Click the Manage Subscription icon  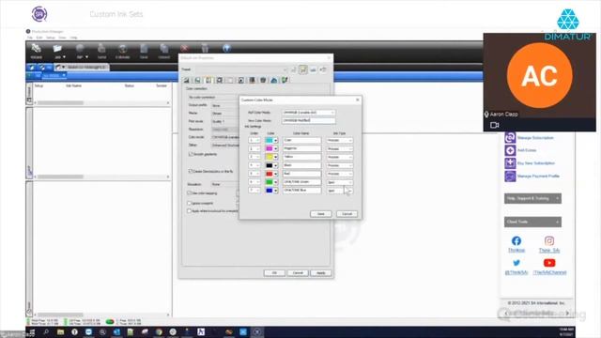[510, 138]
